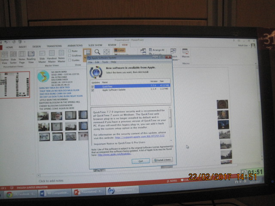Viewport: 275px width, 206px height.
Task: Enable the Gridlines checkbox
Action: pyautogui.click(x=70, y=55)
